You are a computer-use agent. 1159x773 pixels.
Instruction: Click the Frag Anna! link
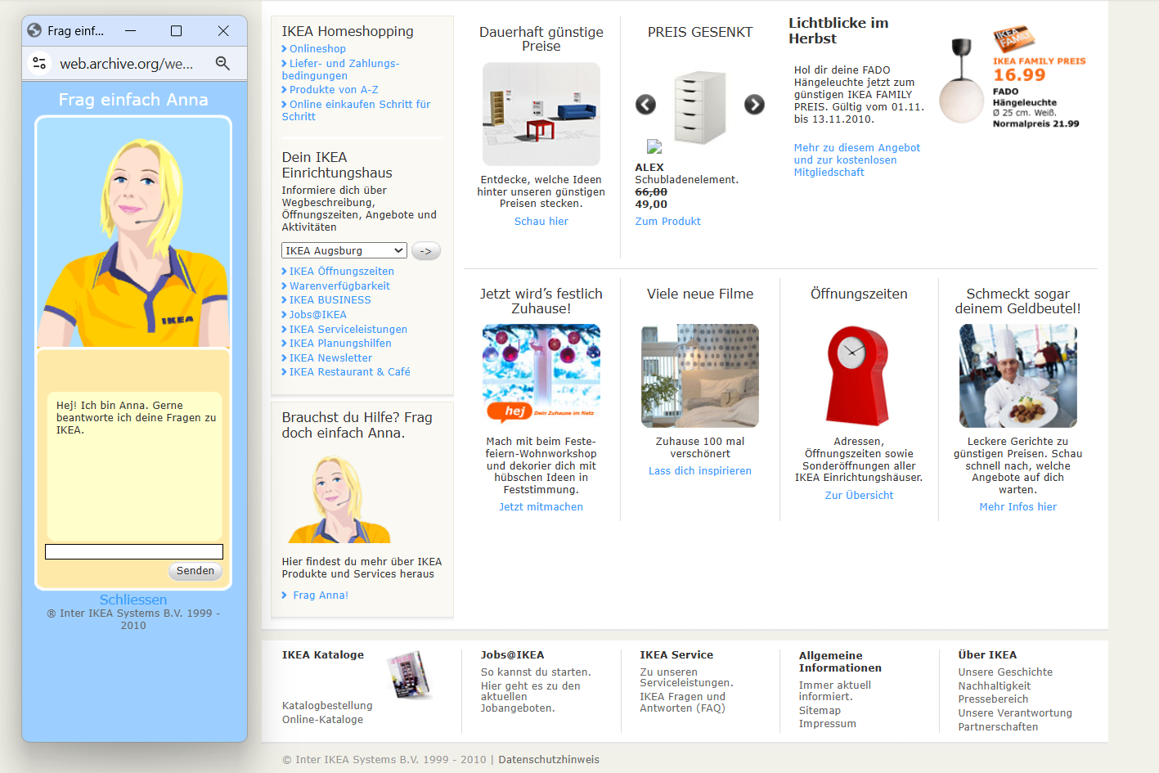tap(321, 595)
